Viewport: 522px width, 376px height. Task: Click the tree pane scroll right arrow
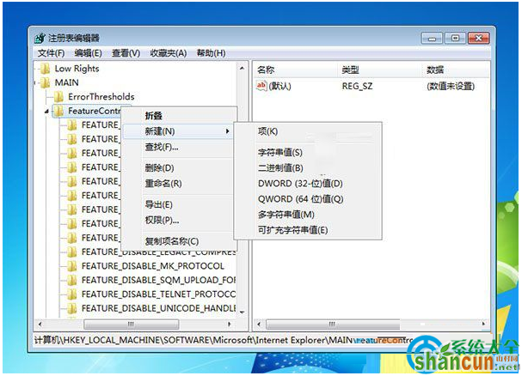230,324
